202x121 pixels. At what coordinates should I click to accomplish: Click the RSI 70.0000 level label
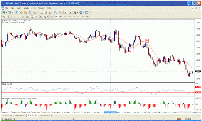point(198,87)
